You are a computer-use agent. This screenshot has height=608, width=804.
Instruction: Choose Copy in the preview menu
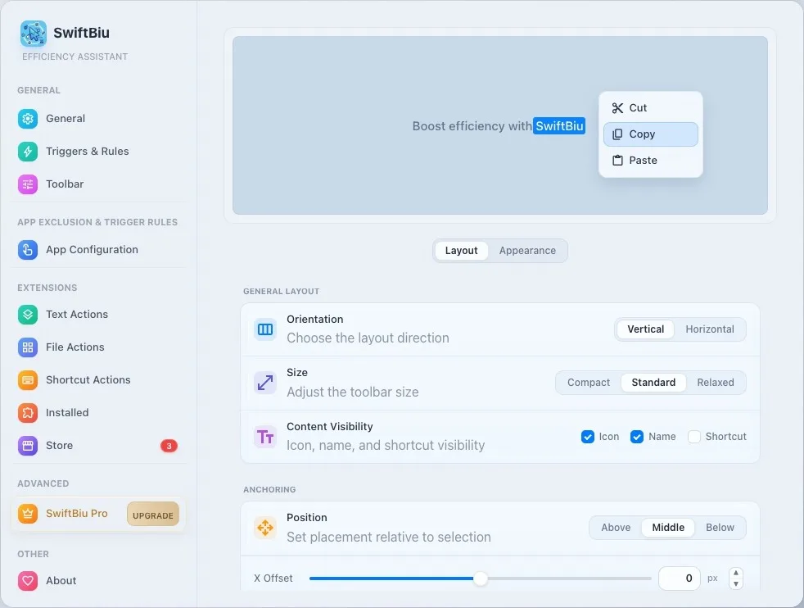click(x=651, y=134)
